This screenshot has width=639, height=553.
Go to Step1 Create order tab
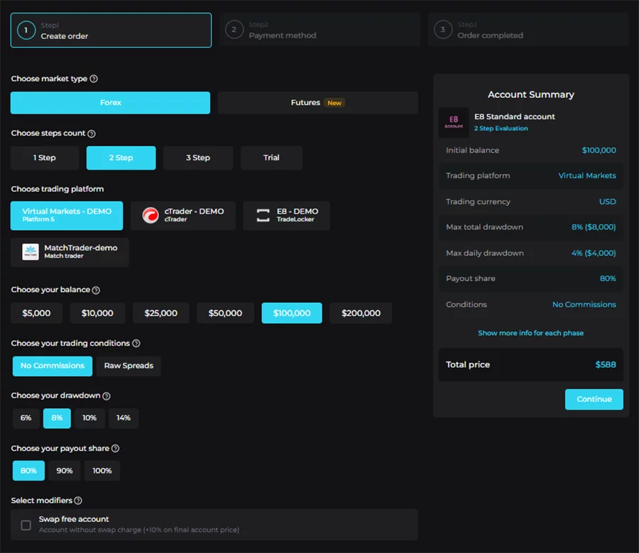tap(111, 30)
